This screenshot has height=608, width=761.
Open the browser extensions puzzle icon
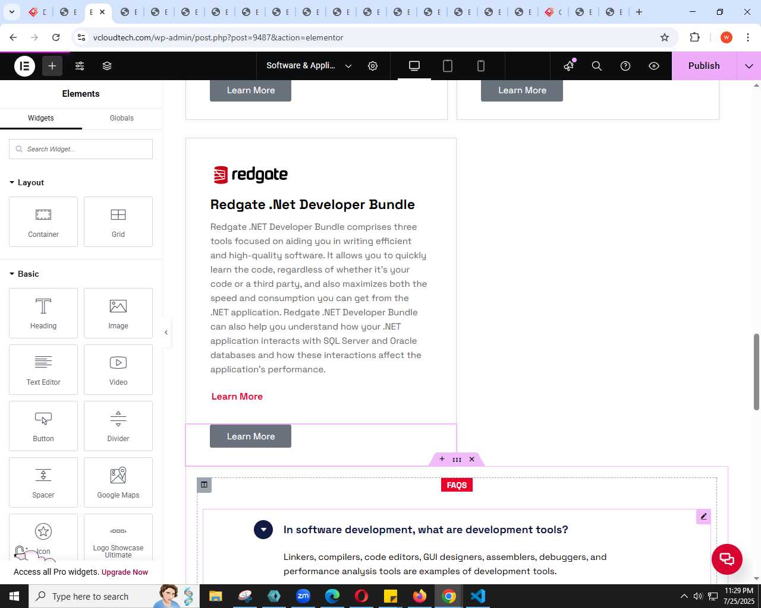(x=695, y=37)
